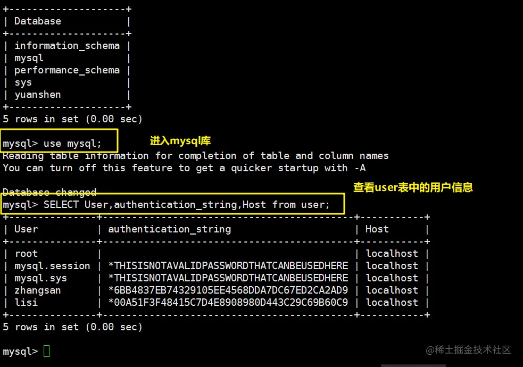This screenshot has width=523, height=367.
Task: Select the 'lisi' user cell
Action: click(26, 302)
